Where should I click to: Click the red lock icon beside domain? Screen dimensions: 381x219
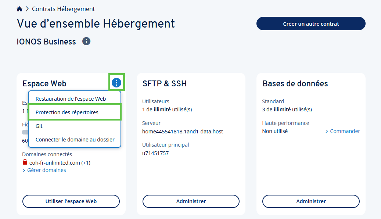[x=25, y=162]
